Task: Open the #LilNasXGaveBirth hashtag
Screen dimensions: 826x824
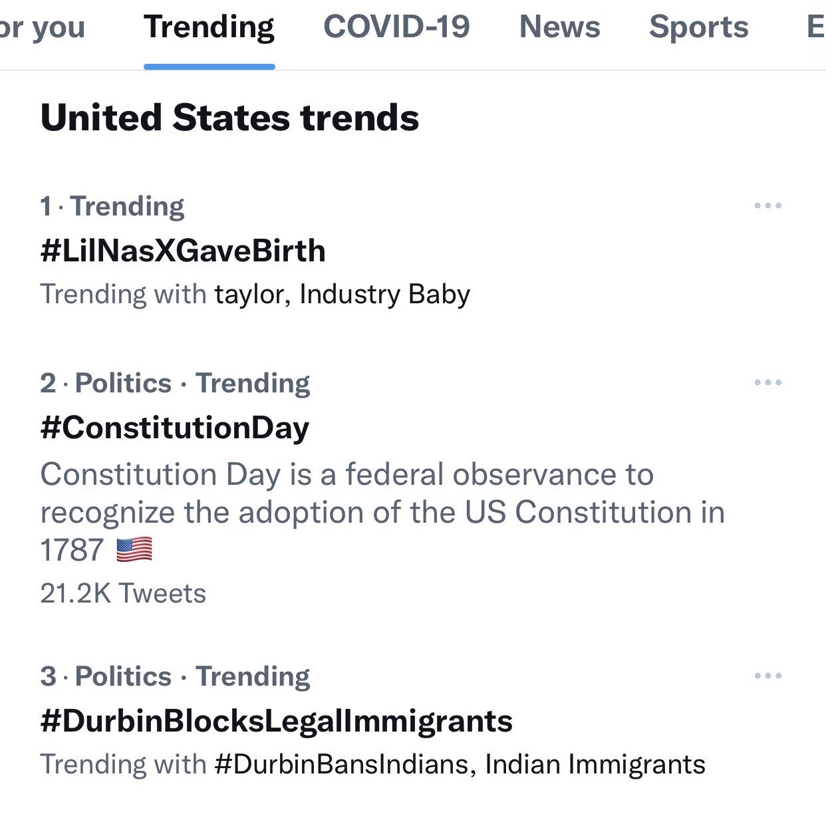Action: 183,251
